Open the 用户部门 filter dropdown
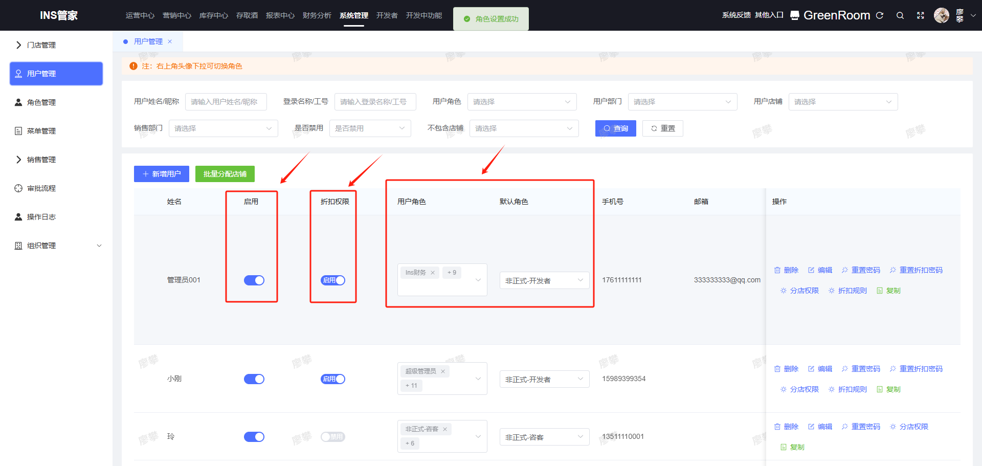Image resolution: width=982 pixels, height=466 pixels. pos(683,102)
